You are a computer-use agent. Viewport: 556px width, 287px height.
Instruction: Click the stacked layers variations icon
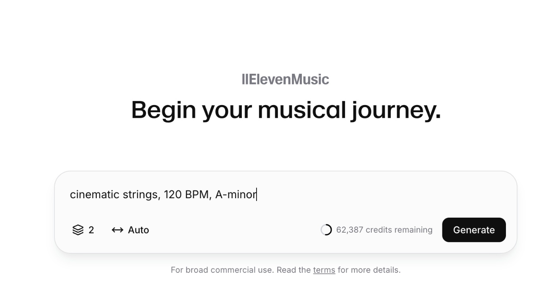(78, 230)
